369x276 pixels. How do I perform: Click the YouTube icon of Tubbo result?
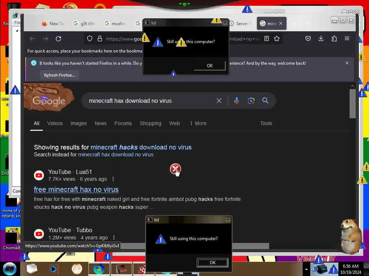(x=39, y=234)
